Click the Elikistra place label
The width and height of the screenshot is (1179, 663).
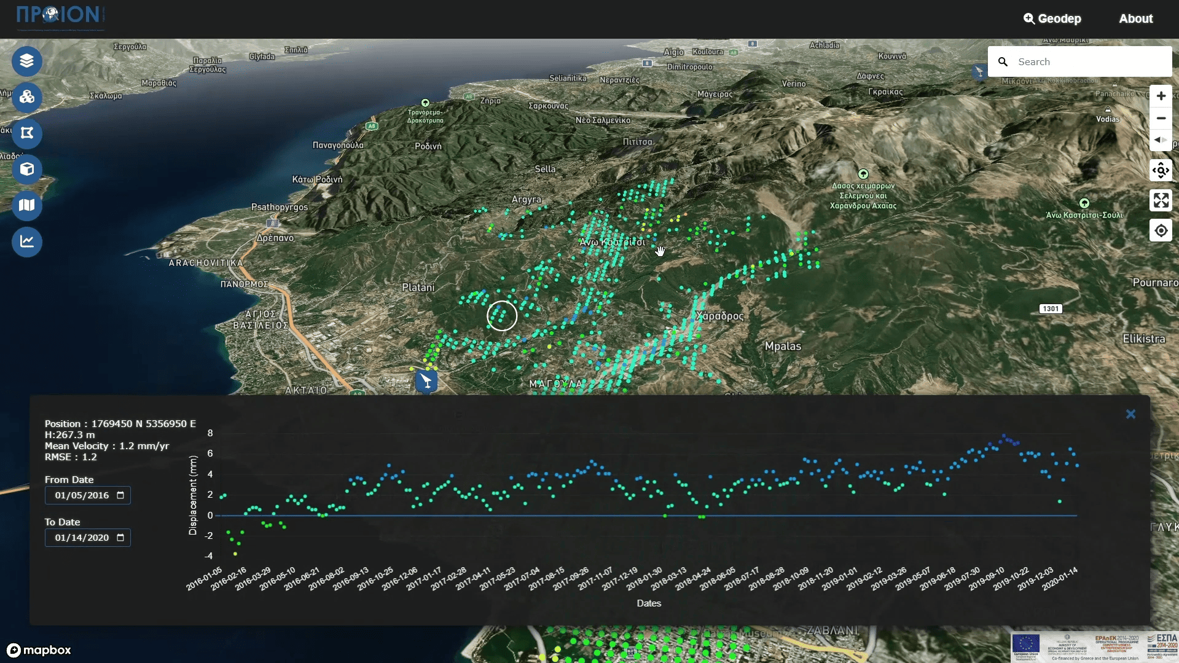point(1143,339)
